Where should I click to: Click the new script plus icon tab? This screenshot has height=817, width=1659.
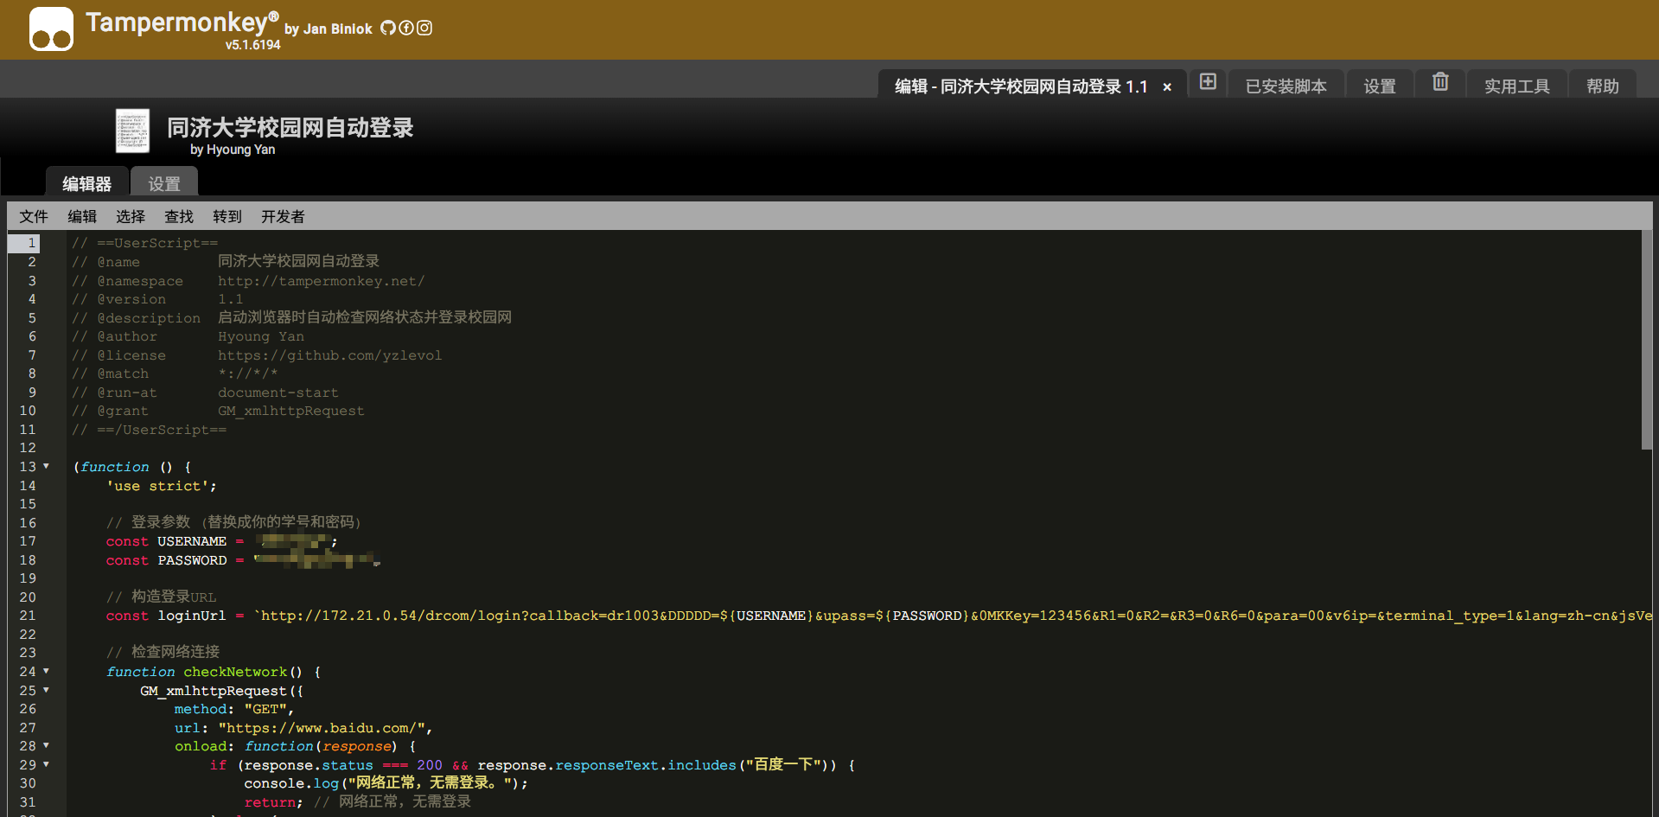click(x=1209, y=82)
